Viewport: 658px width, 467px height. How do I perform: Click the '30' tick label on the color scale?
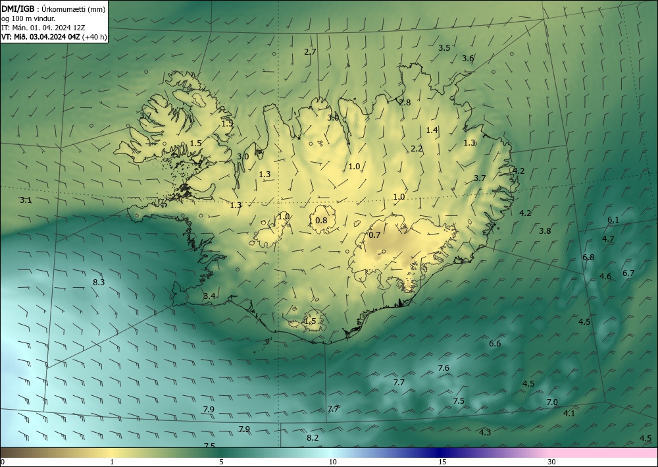tap(552, 462)
